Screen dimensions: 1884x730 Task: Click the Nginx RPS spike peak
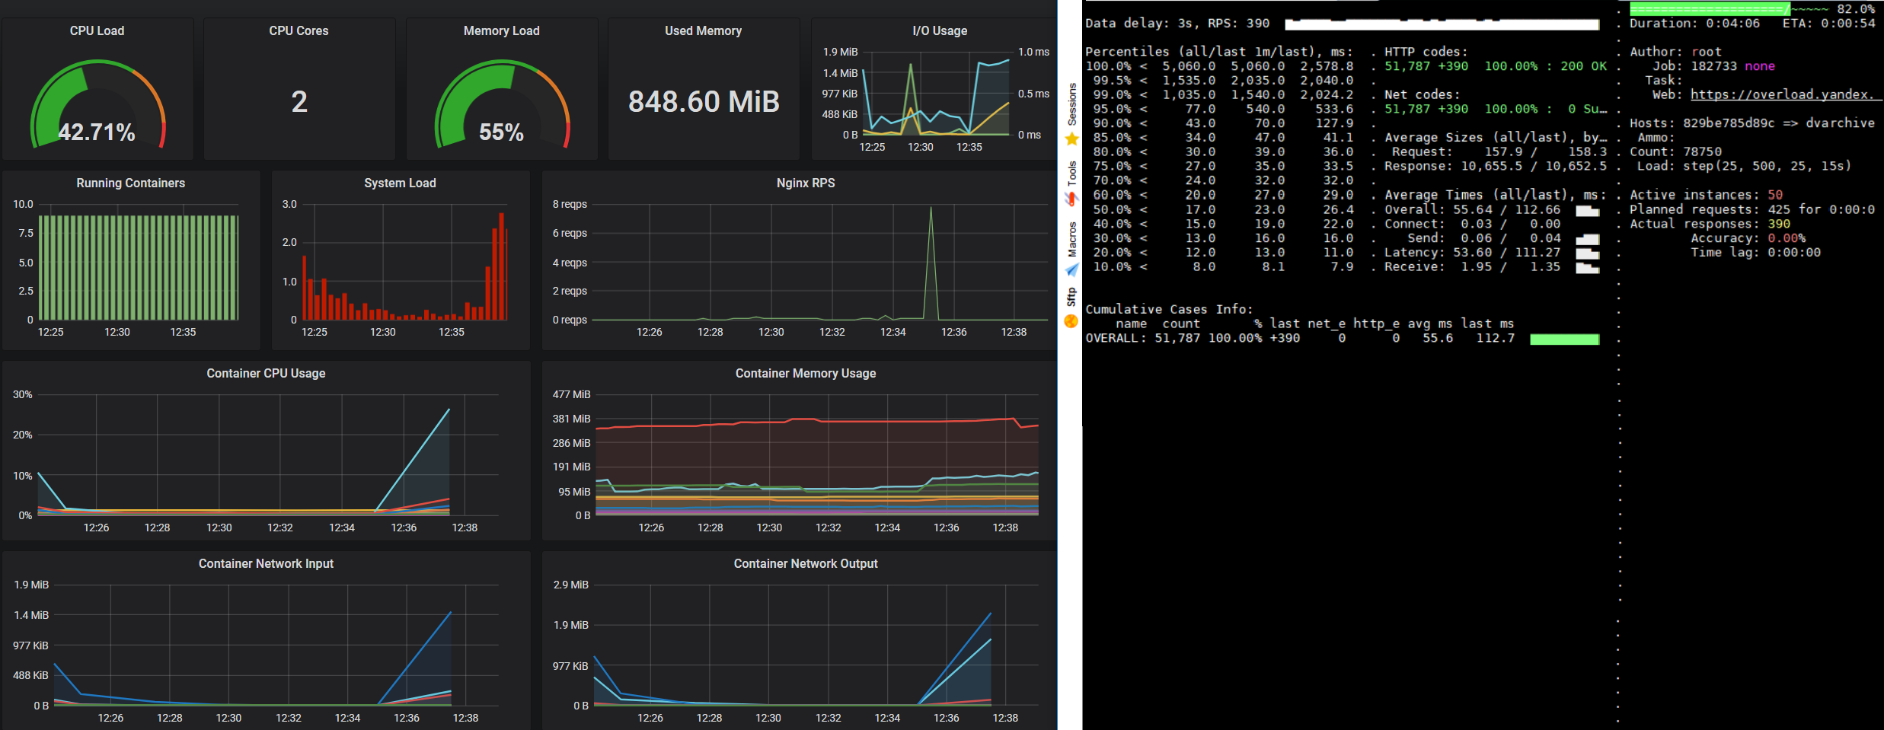point(931,208)
